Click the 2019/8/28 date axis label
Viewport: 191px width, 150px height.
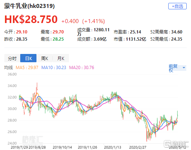tap(37, 147)
